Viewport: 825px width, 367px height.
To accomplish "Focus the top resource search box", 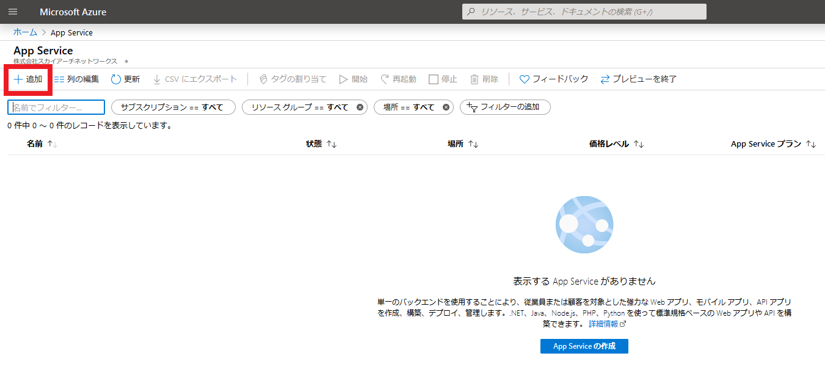I will (x=584, y=12).
